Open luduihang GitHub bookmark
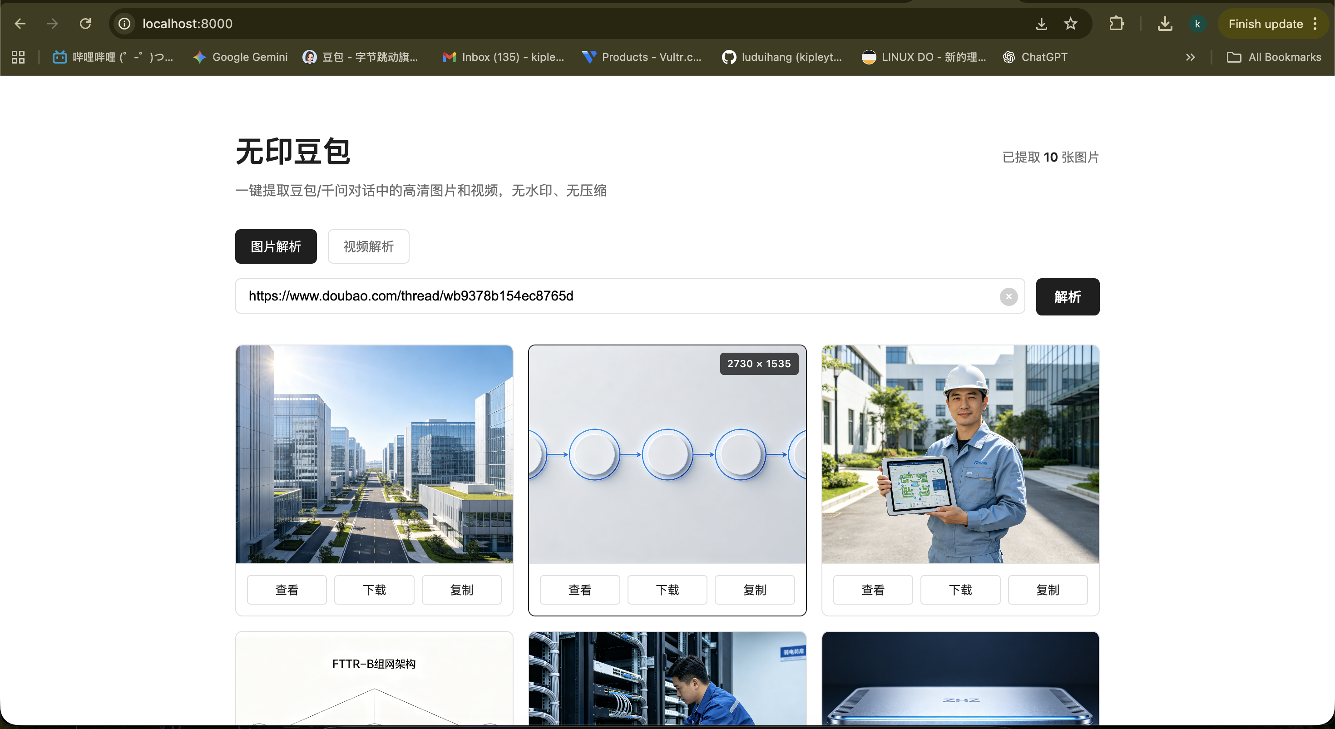 click(x=782, y=57)
